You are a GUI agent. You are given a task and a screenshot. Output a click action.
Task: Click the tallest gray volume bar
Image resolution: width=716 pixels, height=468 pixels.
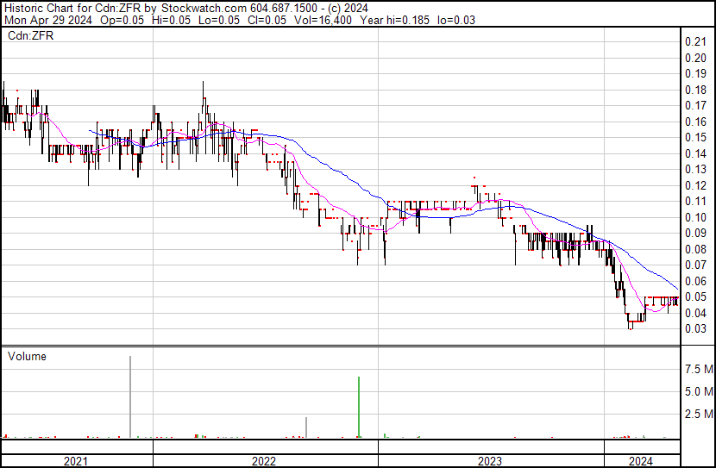pyautogui.click(x=130, y=396)
